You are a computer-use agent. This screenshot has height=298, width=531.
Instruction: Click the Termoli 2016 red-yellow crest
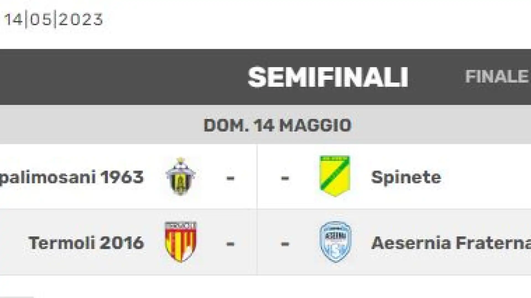pos(181,242)
